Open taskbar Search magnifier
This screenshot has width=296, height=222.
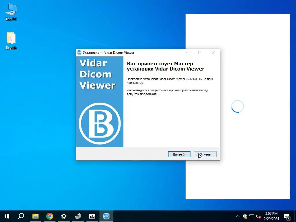tap(21, 216)
